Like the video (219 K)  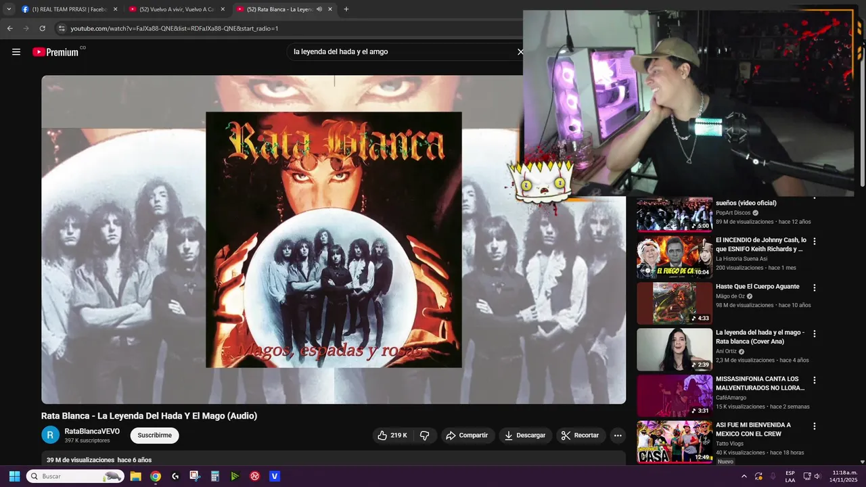(391, 436)
